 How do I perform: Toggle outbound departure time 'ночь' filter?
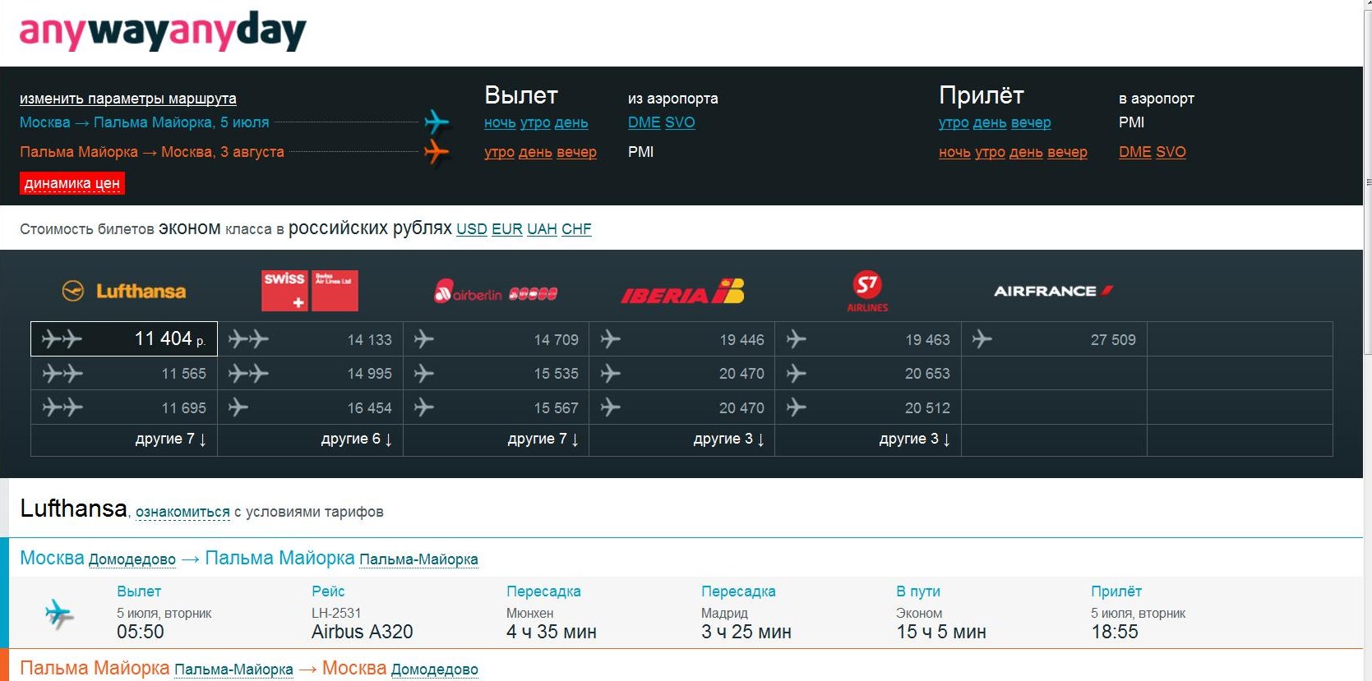(500, 122)
